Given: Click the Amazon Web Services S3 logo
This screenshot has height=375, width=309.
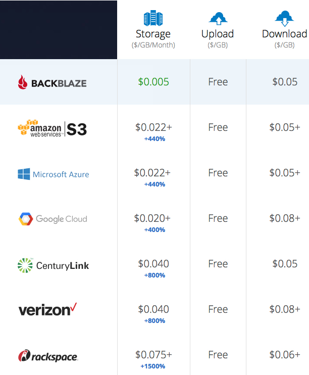Looking at the screenshot, I should point(53,128).
